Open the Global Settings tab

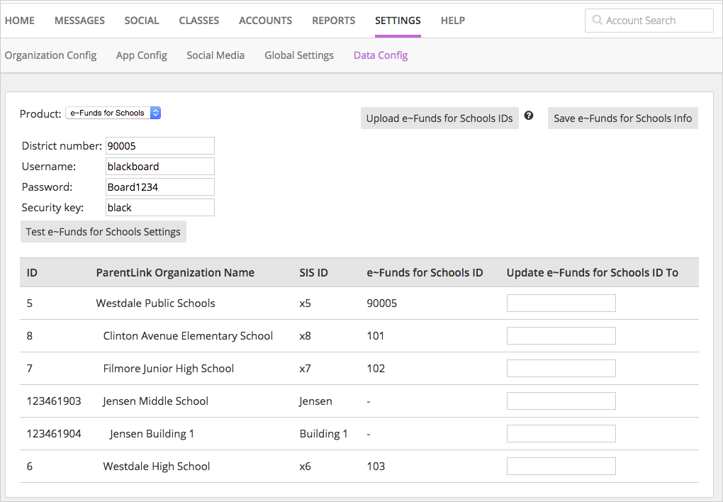tap(299, 55)
